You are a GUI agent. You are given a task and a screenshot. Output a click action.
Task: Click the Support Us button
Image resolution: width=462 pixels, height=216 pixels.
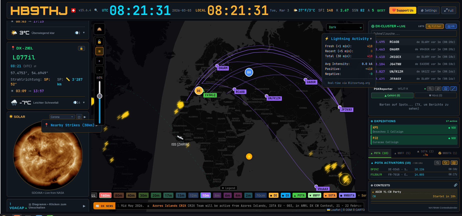pyautogui.click(x=402, y=10)
